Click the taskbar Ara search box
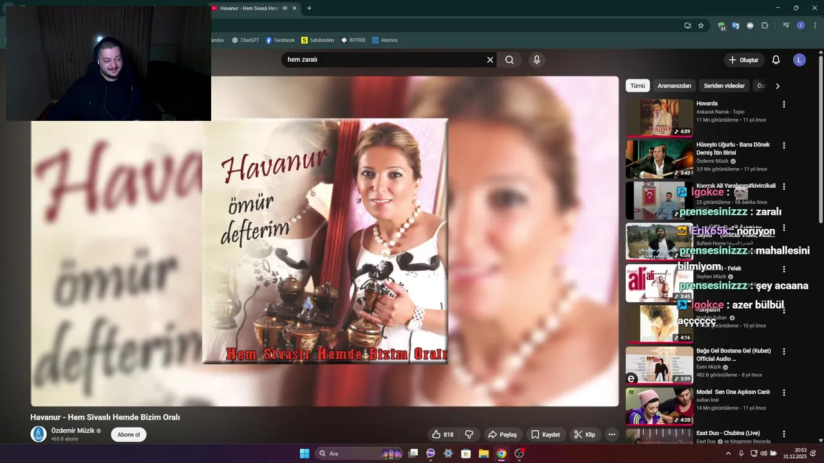824x463 pixels. (x=360, y=453)
